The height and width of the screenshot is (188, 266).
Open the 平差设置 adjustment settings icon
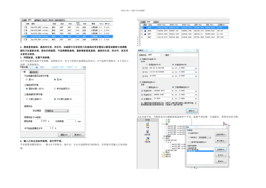tap(147, 139)
